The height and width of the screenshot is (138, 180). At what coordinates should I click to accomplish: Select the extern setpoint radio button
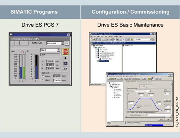click(x=43, y=76)
